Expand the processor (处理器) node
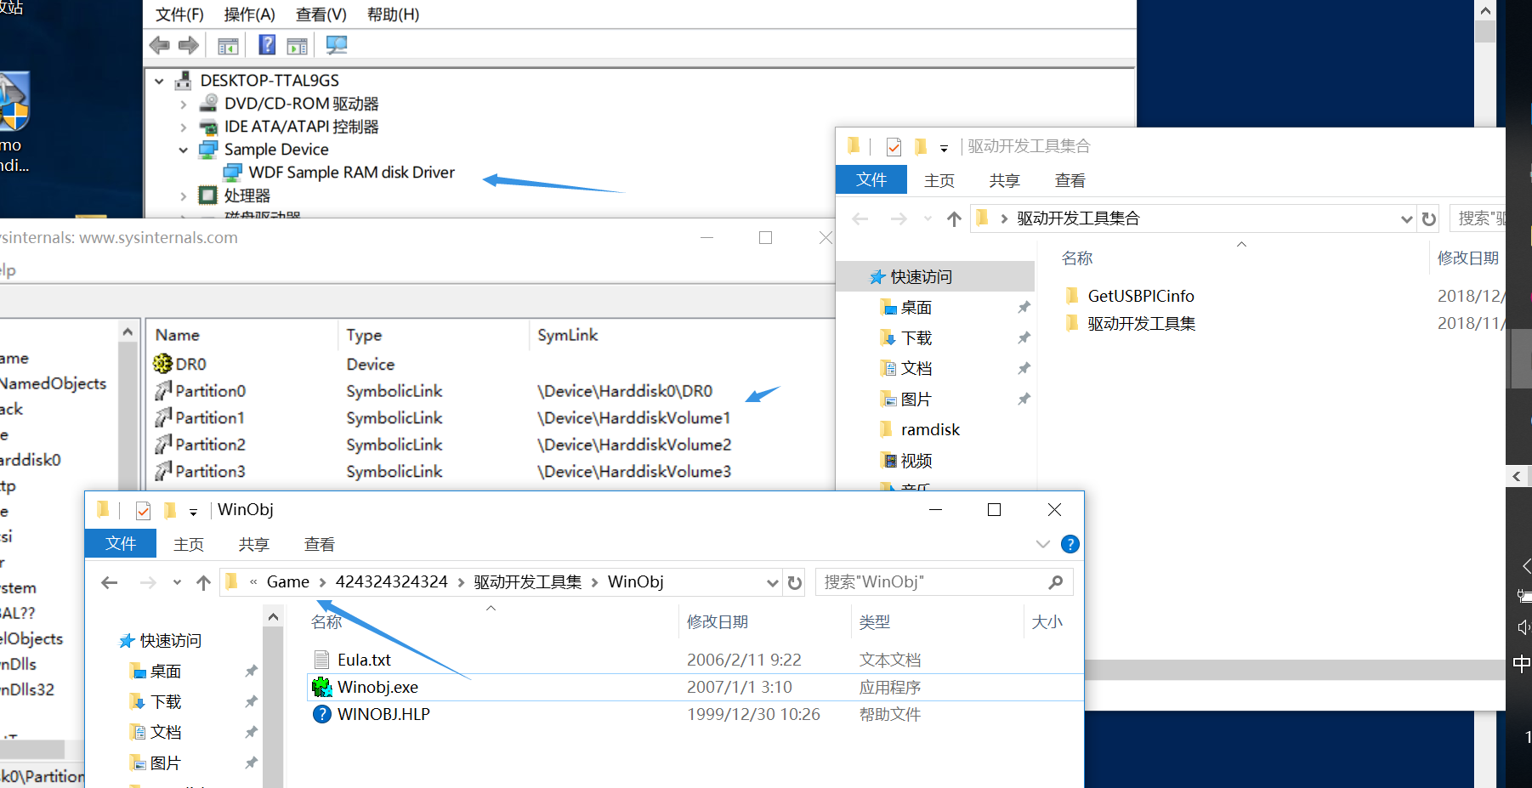 (x=183, y=196)
